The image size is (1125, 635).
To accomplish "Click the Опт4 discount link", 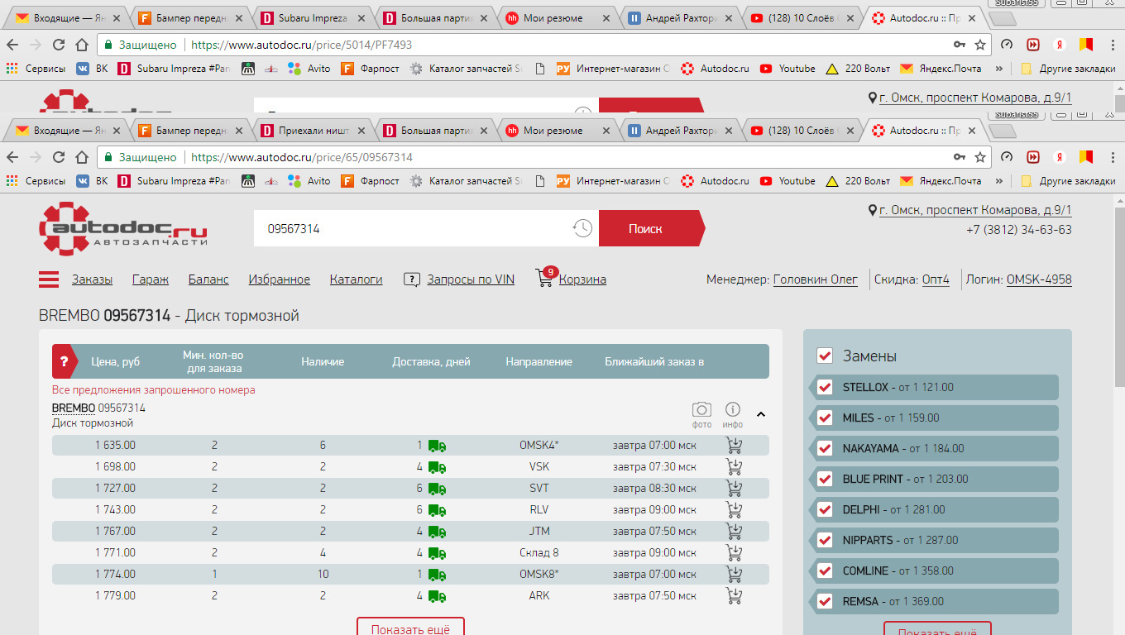I will tap(936, 279).
